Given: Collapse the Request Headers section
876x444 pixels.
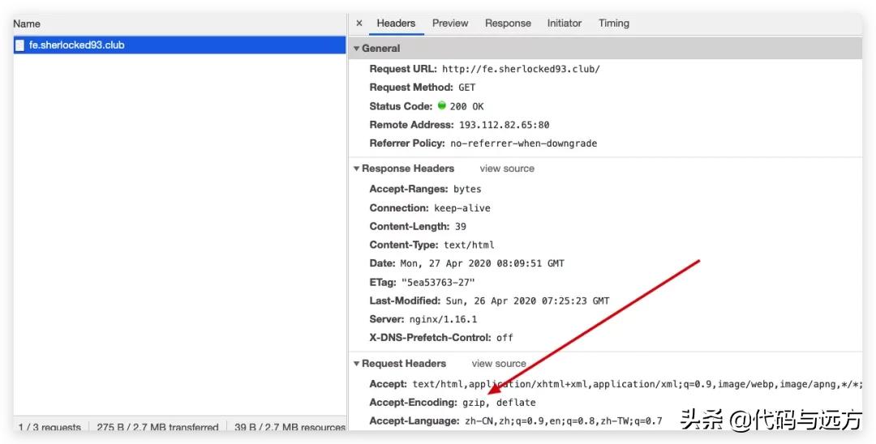Looking at the screenshot, I should 356,364.
